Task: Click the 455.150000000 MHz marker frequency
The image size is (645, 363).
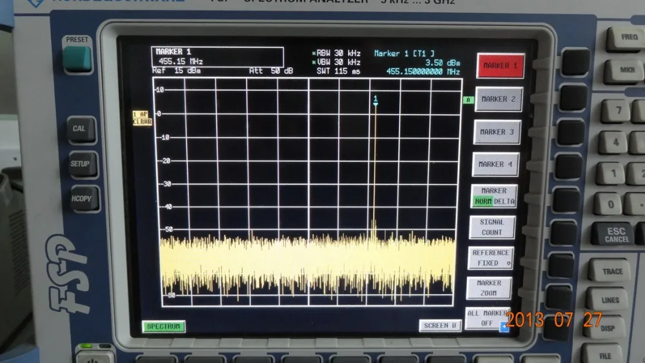Action: tap(423, 72)
